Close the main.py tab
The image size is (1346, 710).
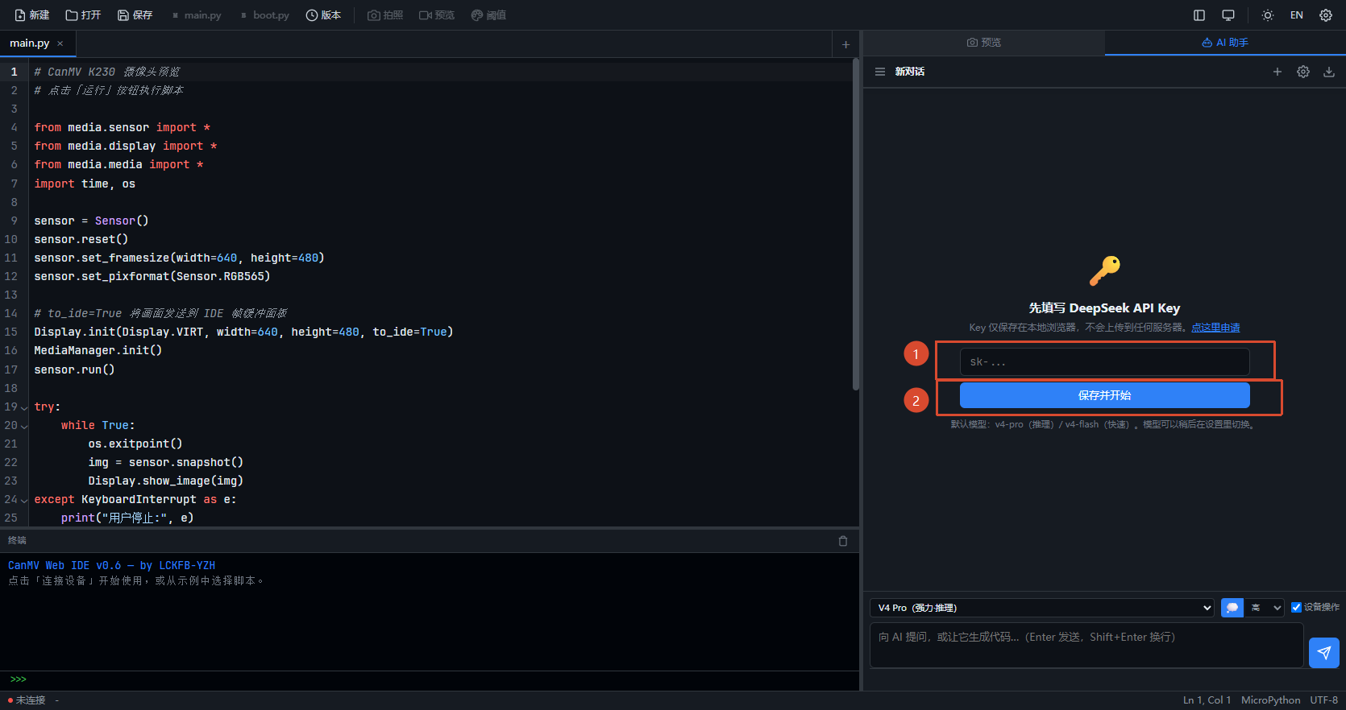coord(60,43)
